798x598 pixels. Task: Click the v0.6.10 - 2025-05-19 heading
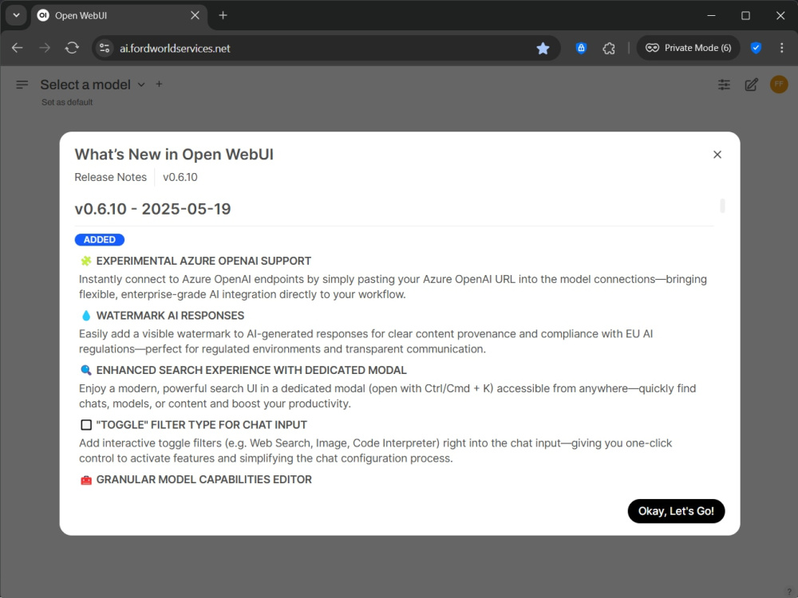[152, 209]
